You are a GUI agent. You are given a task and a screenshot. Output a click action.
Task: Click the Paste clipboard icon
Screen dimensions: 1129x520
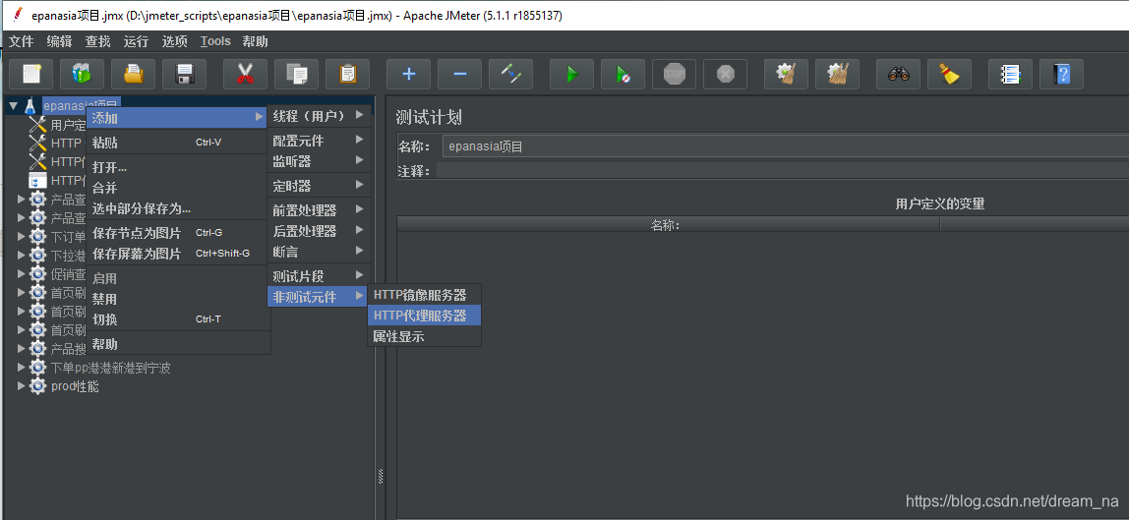pyautogui.click(x=348, y=74)
